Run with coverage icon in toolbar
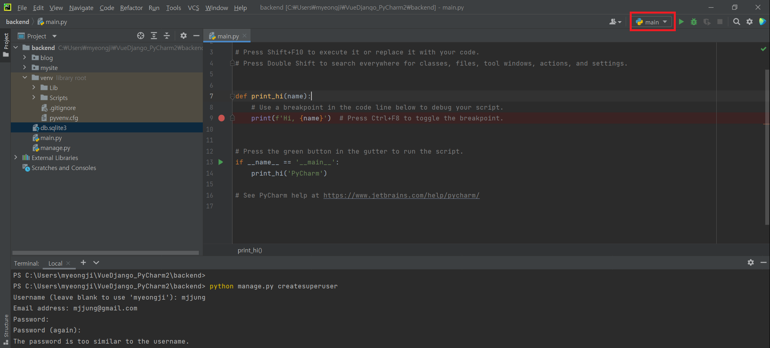Screen dimensions: 770x348 pyautogui.click(x=707, y=22)
